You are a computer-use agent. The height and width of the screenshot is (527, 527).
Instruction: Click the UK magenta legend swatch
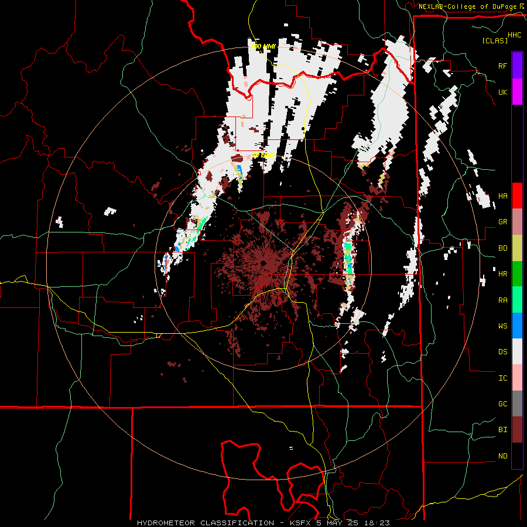point(517,91)
